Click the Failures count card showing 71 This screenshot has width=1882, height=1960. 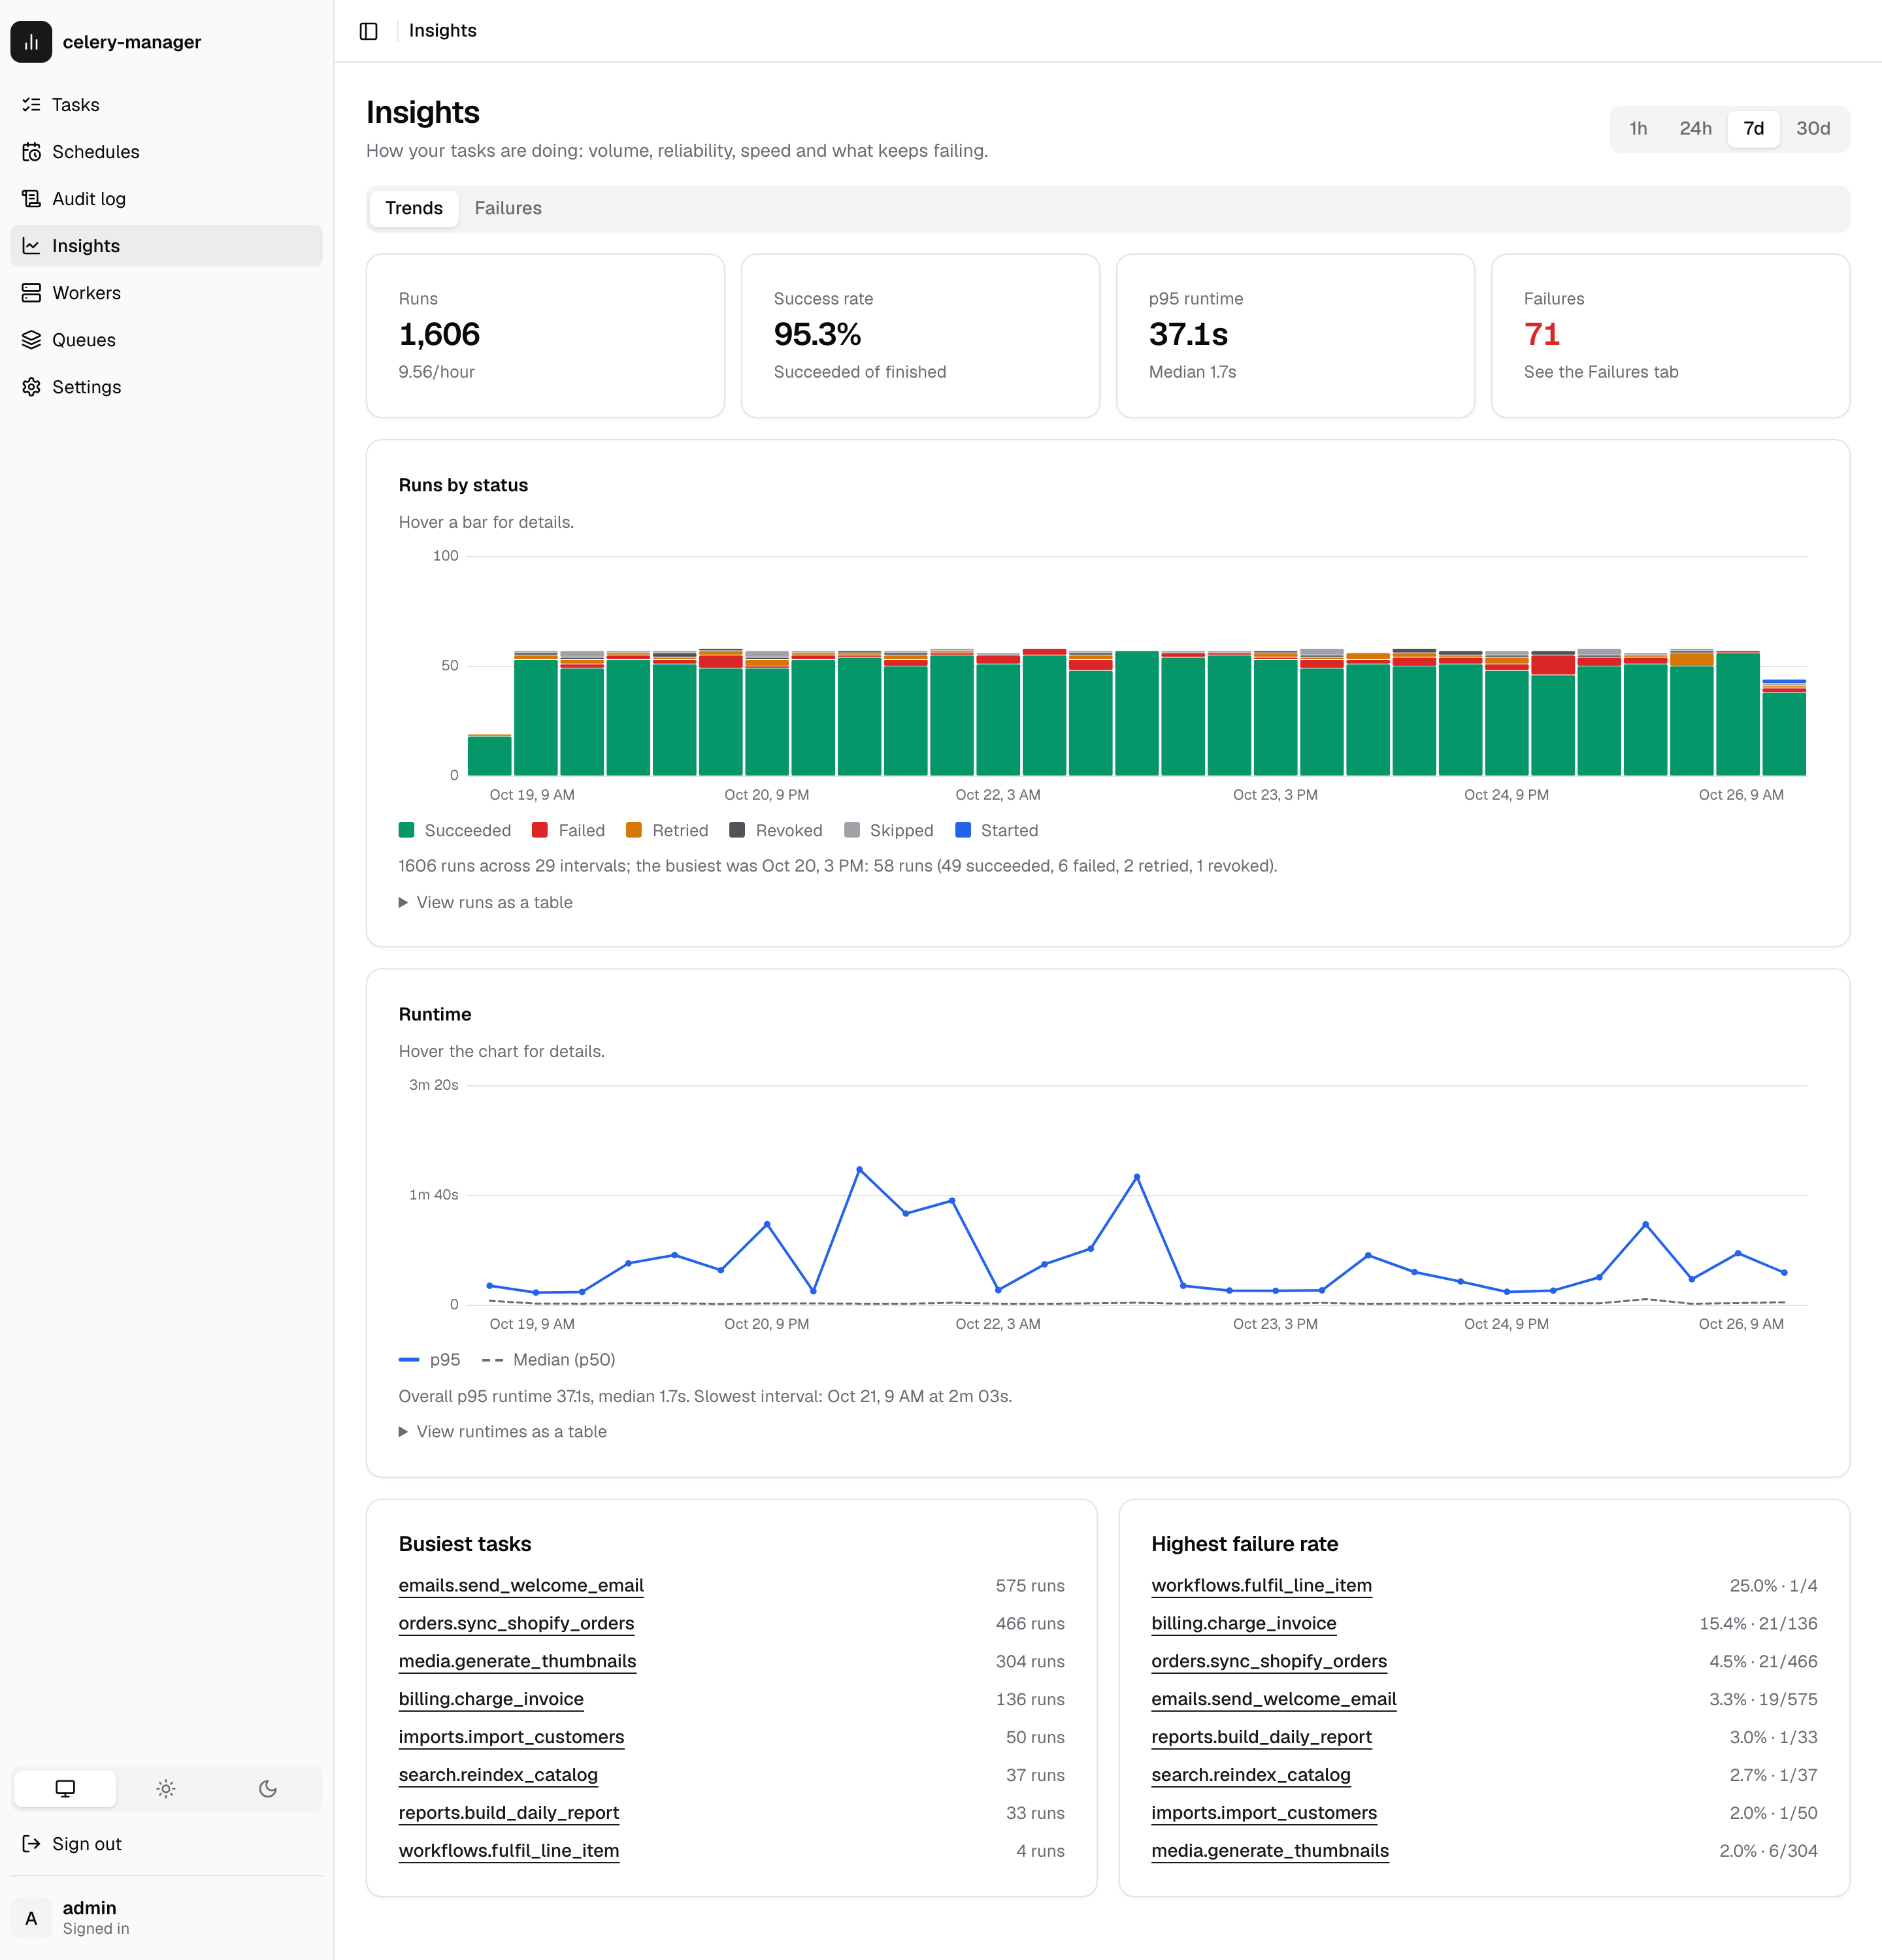[1670, 336]
